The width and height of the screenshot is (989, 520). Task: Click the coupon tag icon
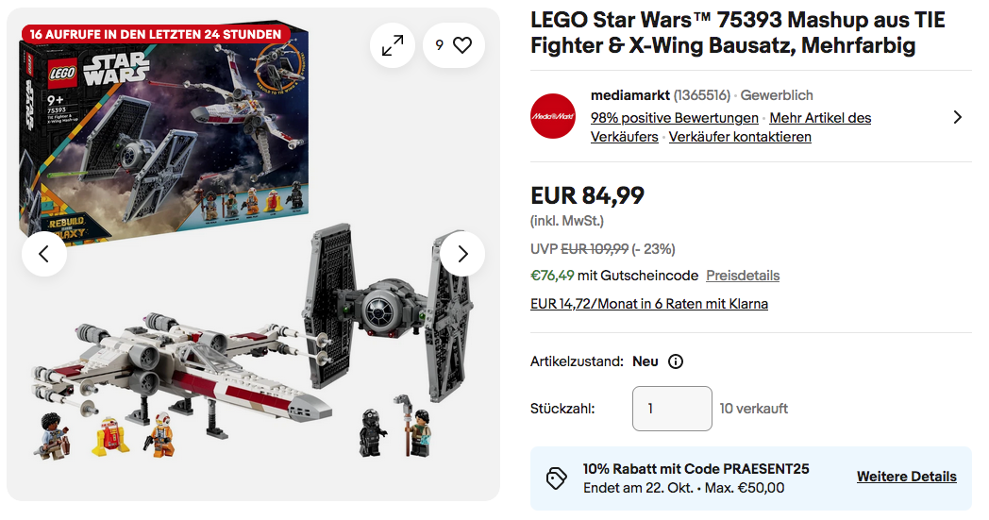point(557,478)
